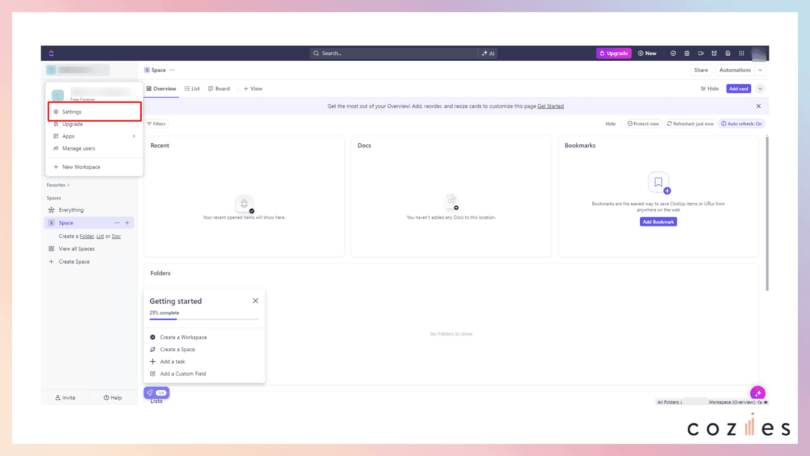This screenshot has width=810, height=456.
Task: Switch to the Board tab
Action: (x=219, y=89)
